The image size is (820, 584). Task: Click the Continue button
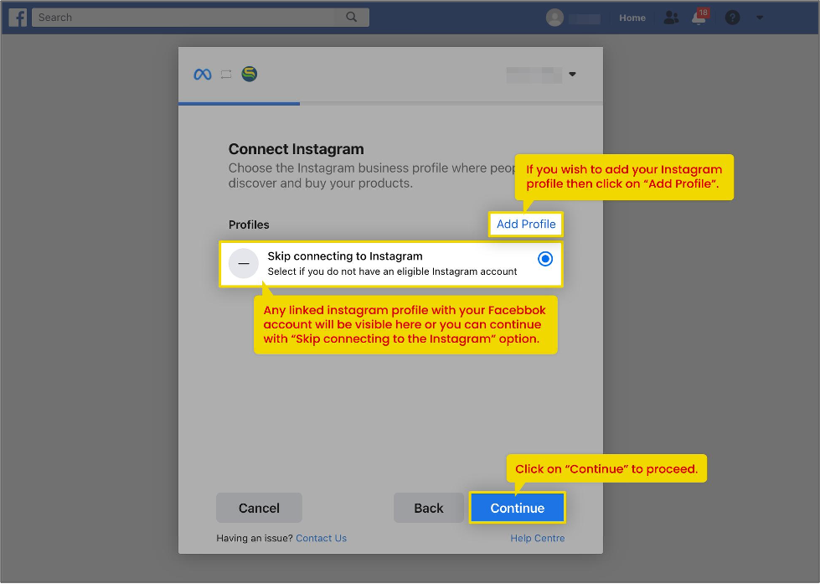point(517,508)
